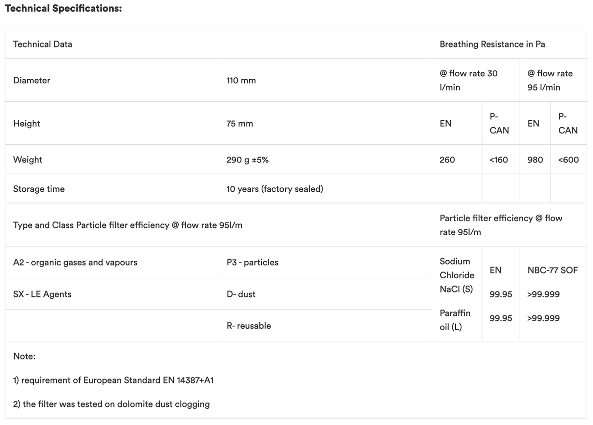
Task: Click the NBC-77 SOF column label
Action: point(552,270)
